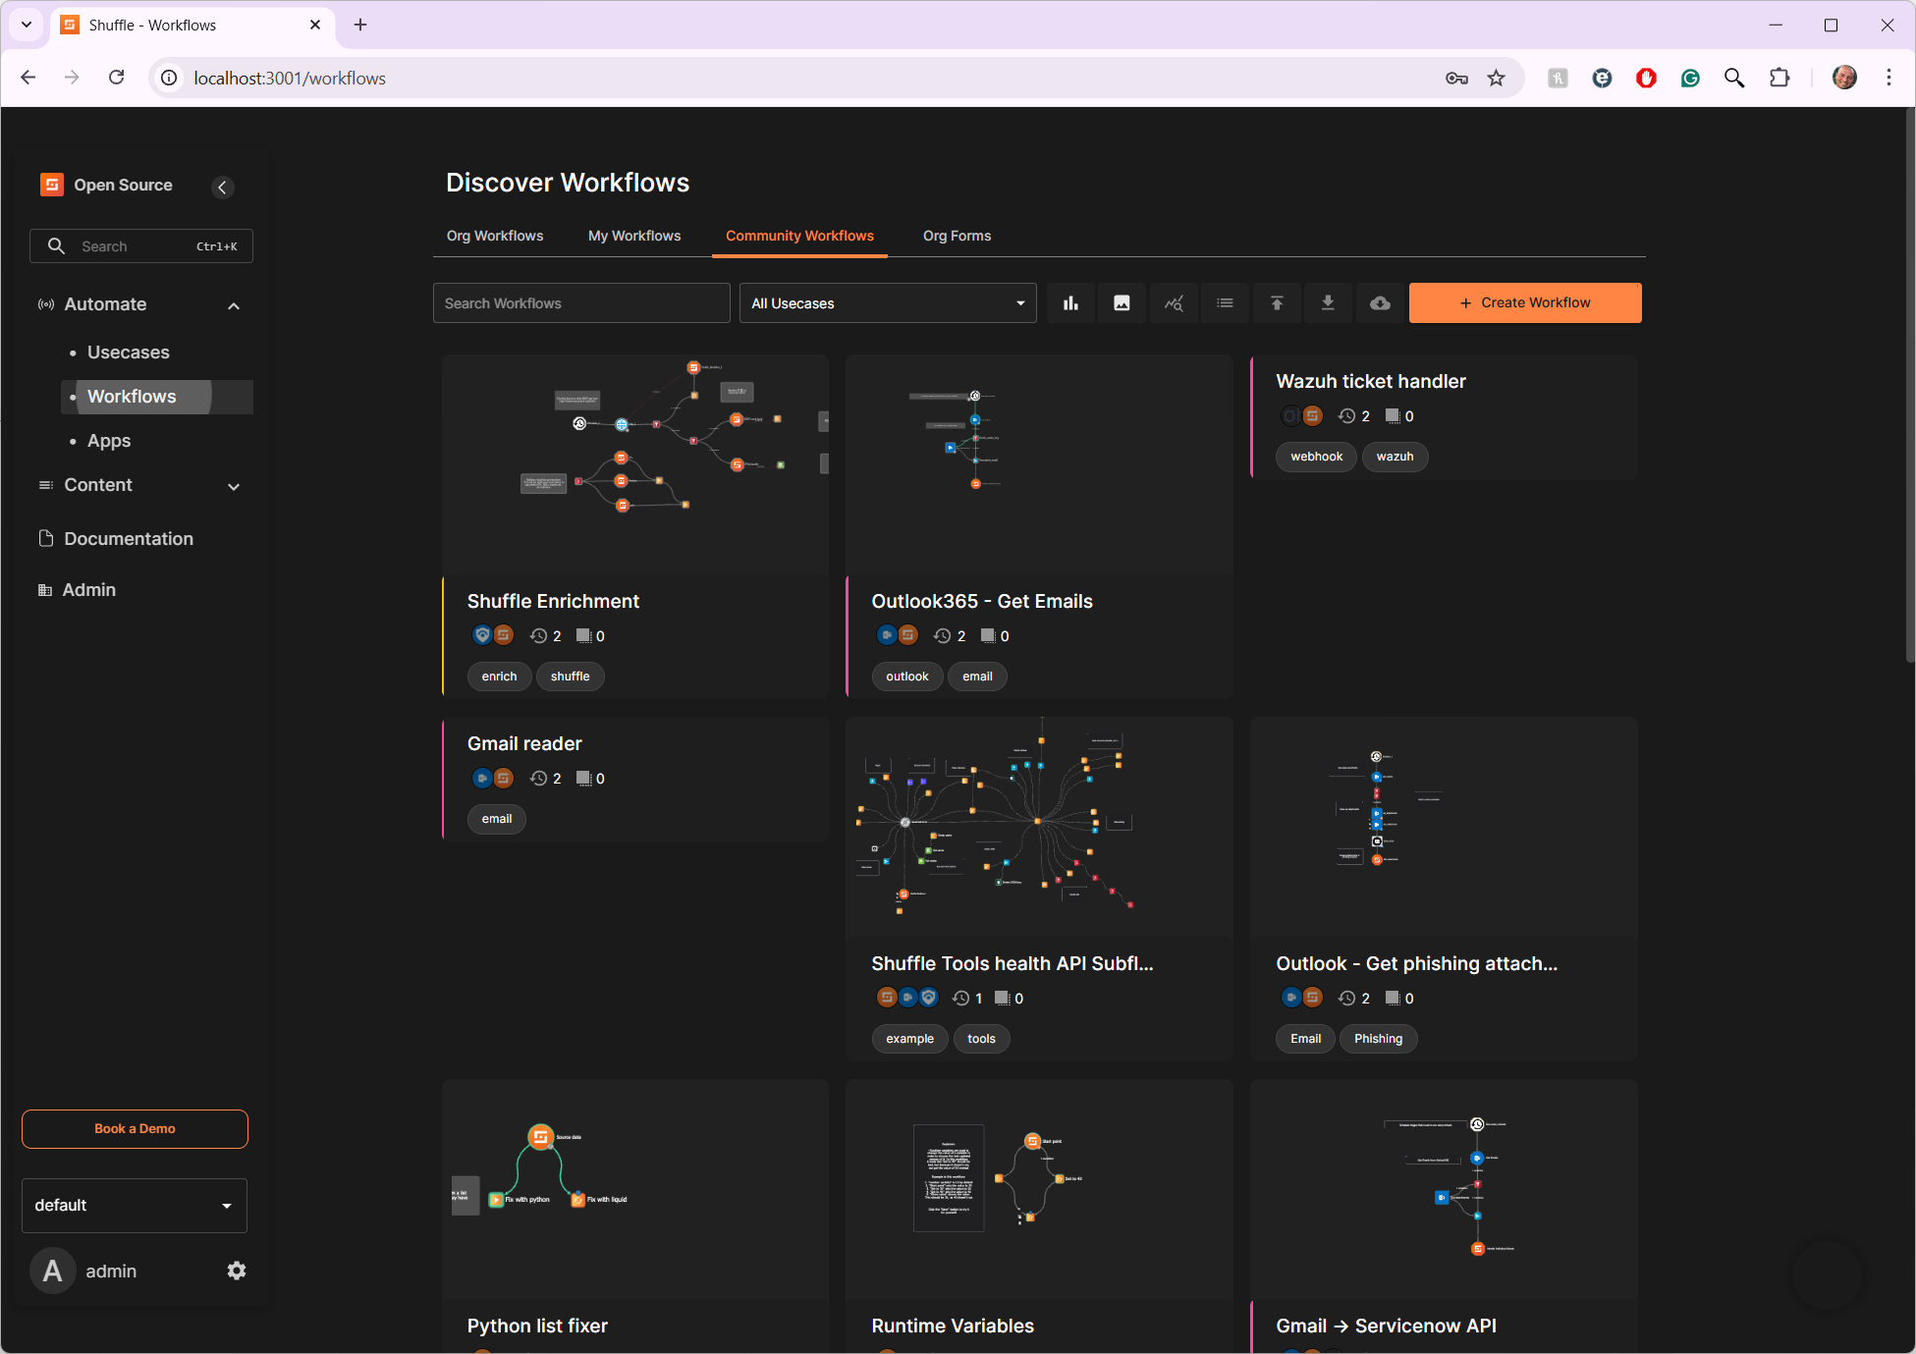Click the Shuffle logo beside Open Source
This screenshot has height=1354, width=1916.
click(50, 185)
